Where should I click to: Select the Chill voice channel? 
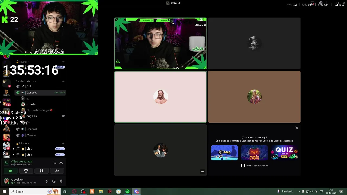click(40, 86)
